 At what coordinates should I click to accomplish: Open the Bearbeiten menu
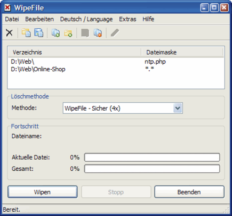[x=39, y=19]
